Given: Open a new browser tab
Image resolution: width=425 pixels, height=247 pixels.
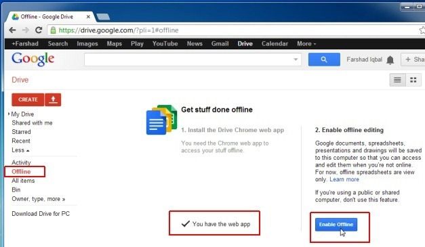Looking at the screenshot, I should pyautogui.click(x=103, y=17).
